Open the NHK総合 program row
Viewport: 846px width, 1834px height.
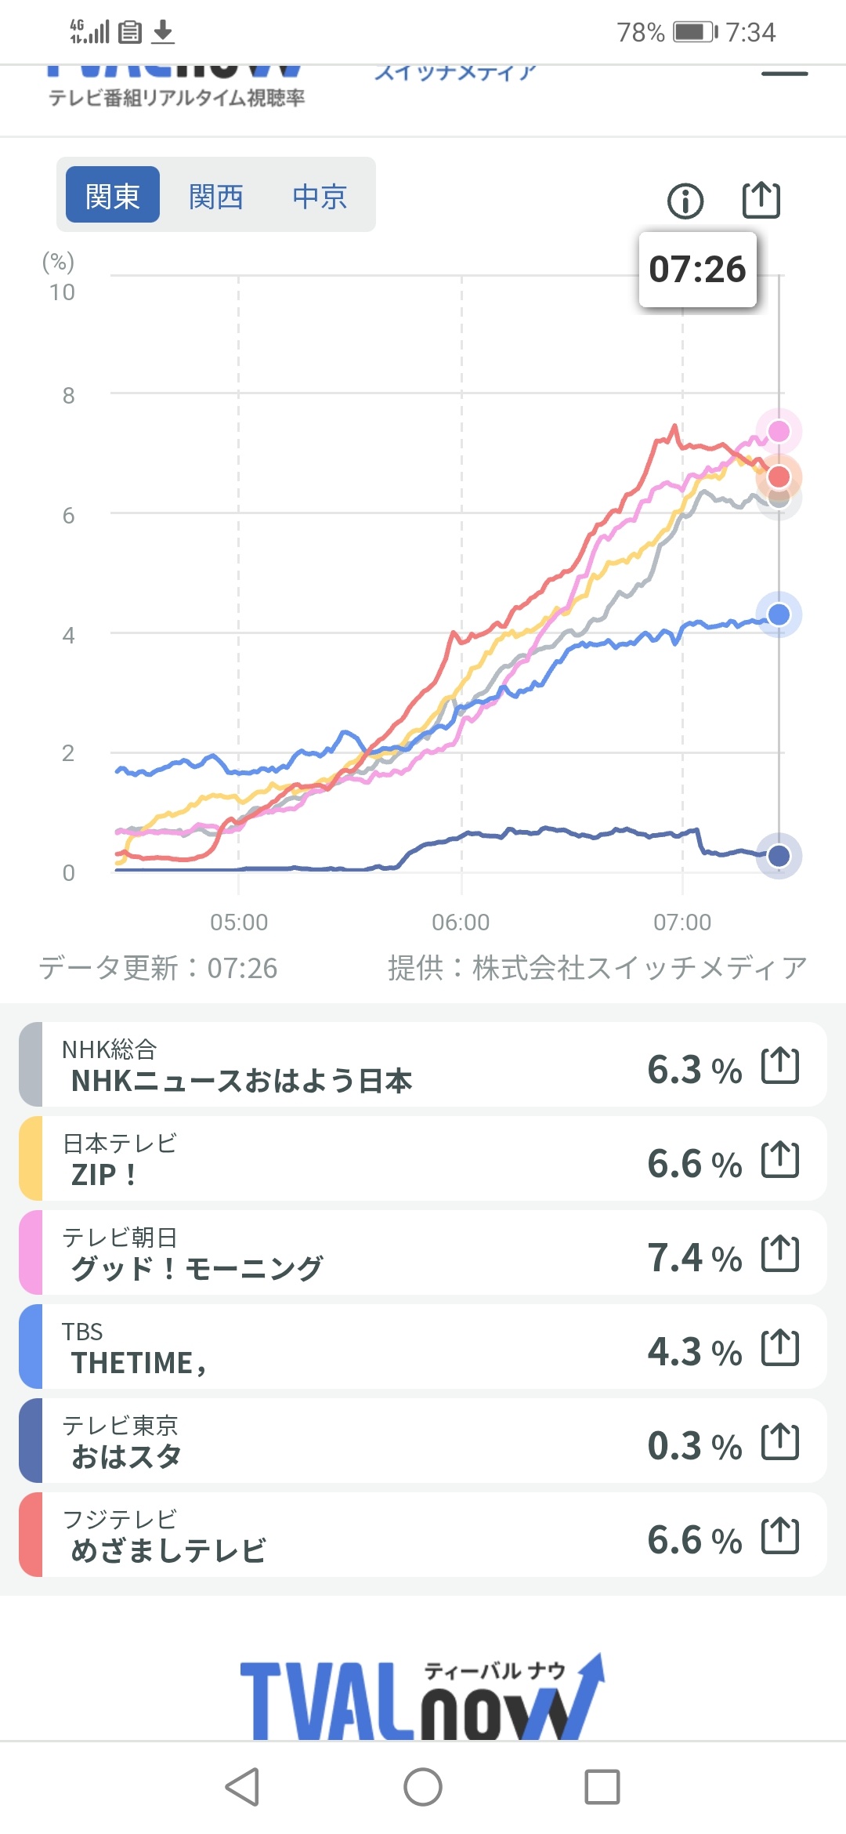click(423, 1064)
